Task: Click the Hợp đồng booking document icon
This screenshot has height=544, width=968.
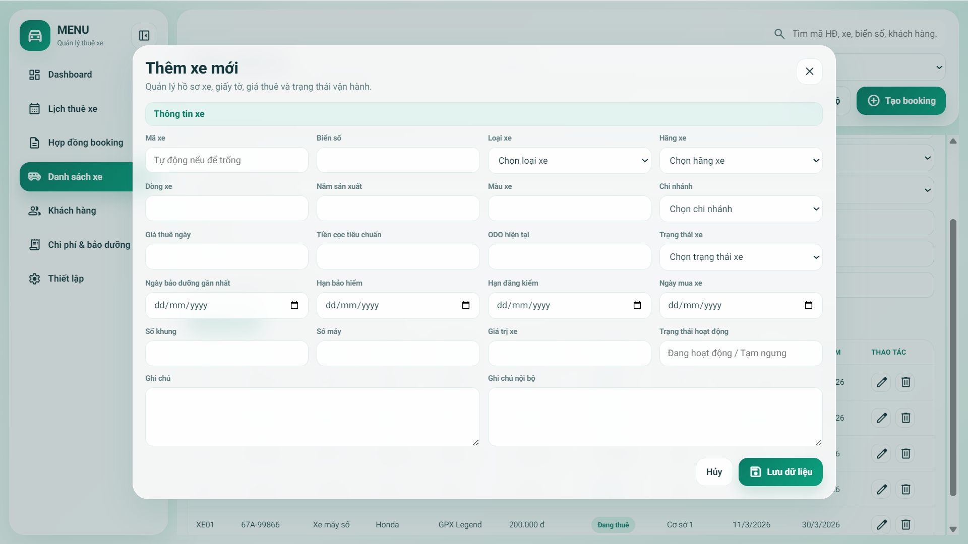Action: [x=34, y=143]
